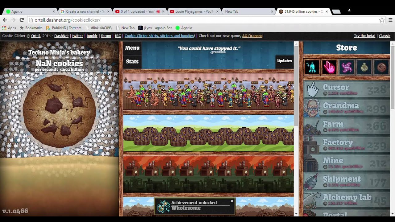395x222 pixels.
Task: Open the Stats panel
Action: click(x=132, y=61)
